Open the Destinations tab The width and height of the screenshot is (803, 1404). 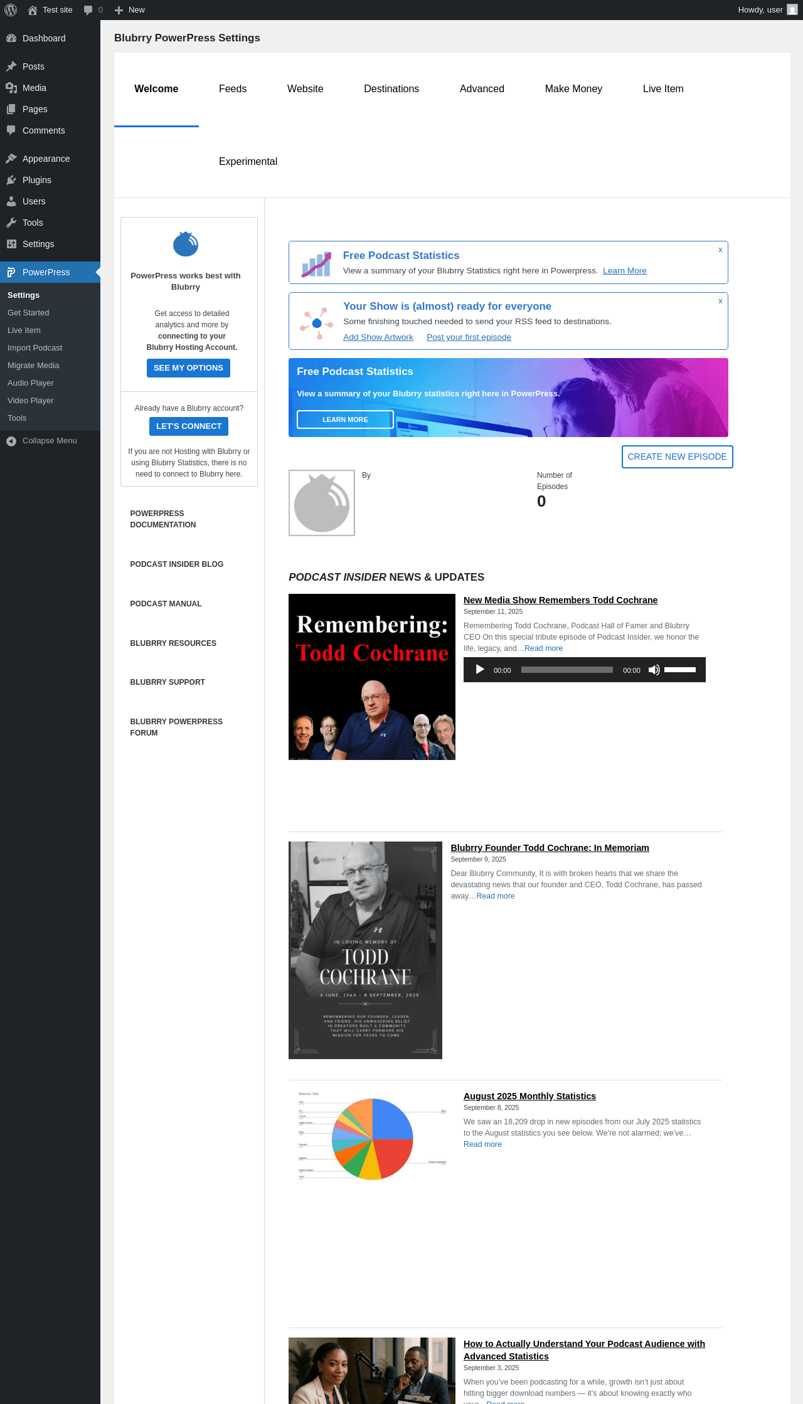391,89
